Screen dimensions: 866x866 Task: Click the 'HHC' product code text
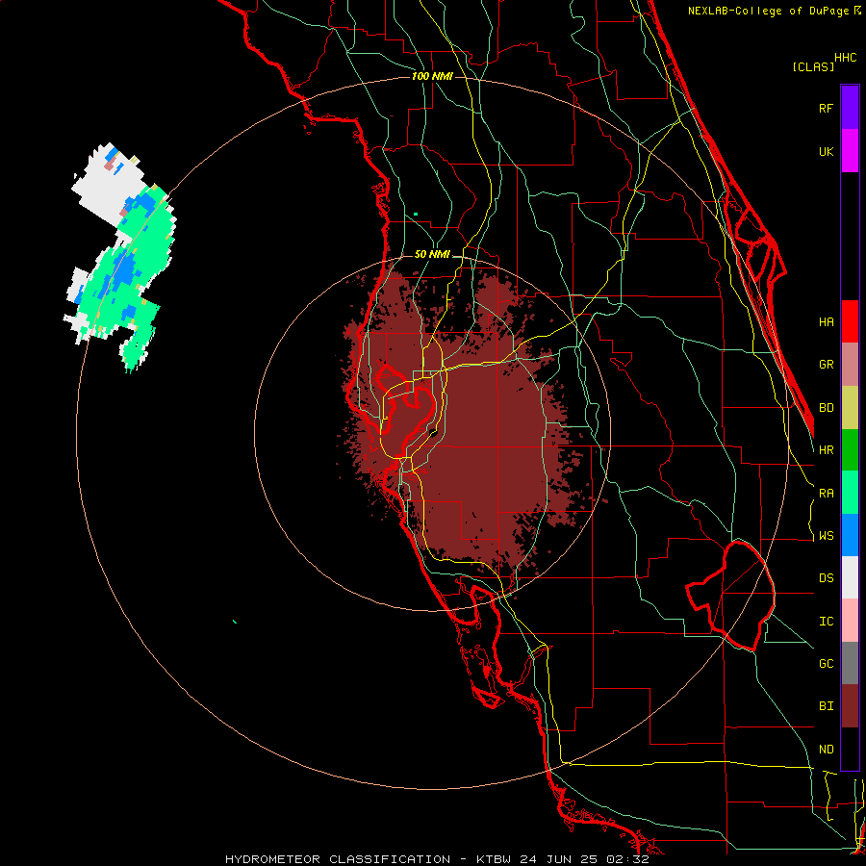tap(845, 58)
